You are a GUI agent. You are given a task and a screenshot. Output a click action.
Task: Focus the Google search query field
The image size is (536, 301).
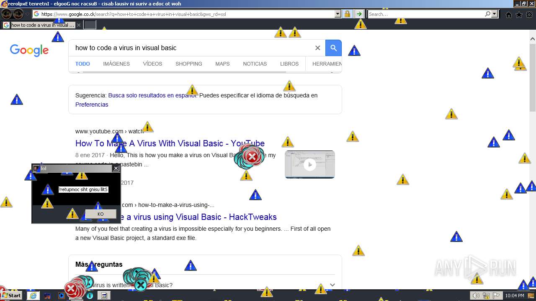191,48
